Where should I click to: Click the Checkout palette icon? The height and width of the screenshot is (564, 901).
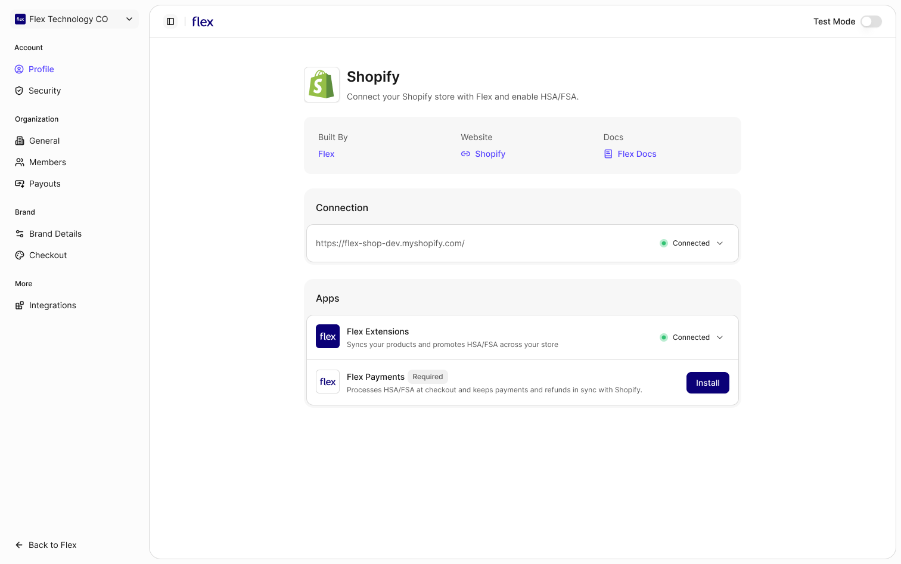[20, 255]
